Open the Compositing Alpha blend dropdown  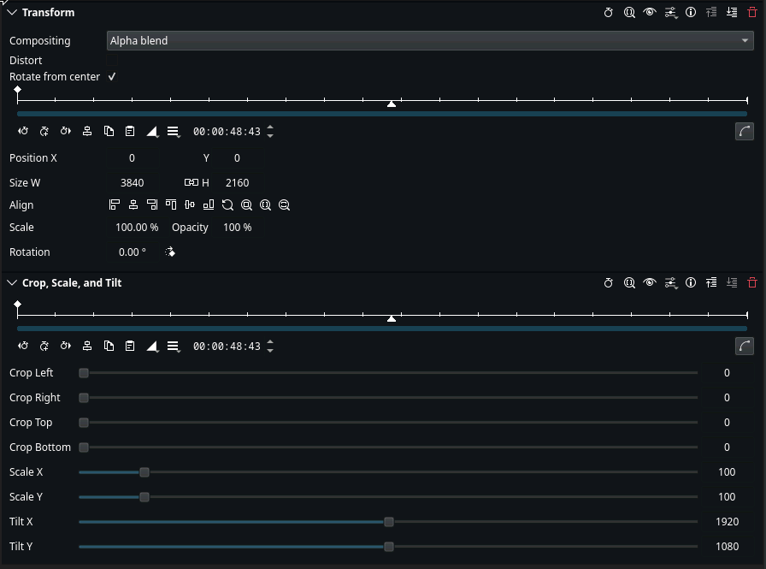click(430, 40)
